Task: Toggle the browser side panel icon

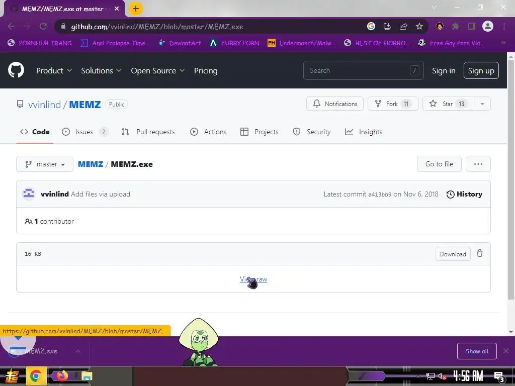Action: pos(472,26)
